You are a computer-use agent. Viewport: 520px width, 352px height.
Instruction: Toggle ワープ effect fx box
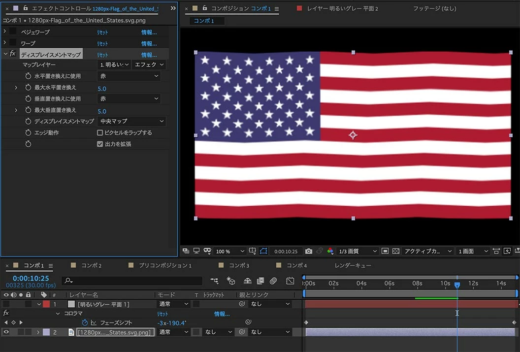pyautogui.click(x=13, y=42)
